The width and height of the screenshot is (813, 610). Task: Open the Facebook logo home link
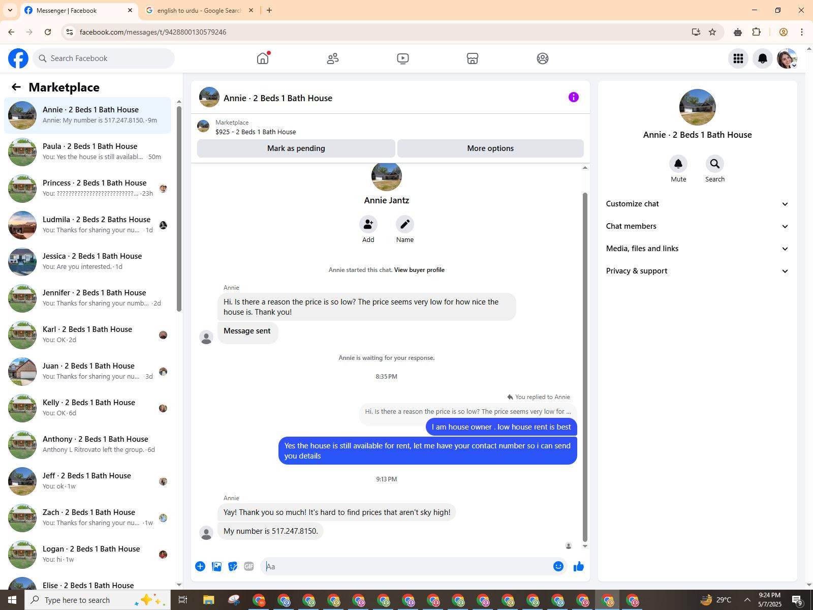click(18, 58)
